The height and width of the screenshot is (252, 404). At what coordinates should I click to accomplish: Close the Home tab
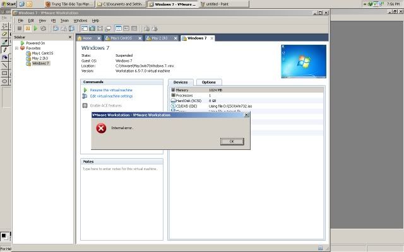point(99,38)
